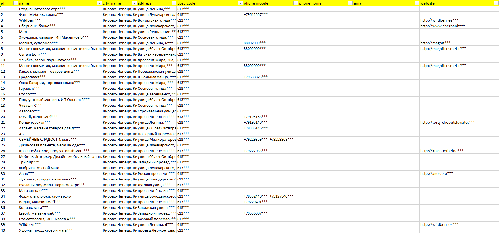The height and width of the screenshot is (233, 499).
Task: Select the +79642557*** phone number cell
Action: (x=255, y=14)
